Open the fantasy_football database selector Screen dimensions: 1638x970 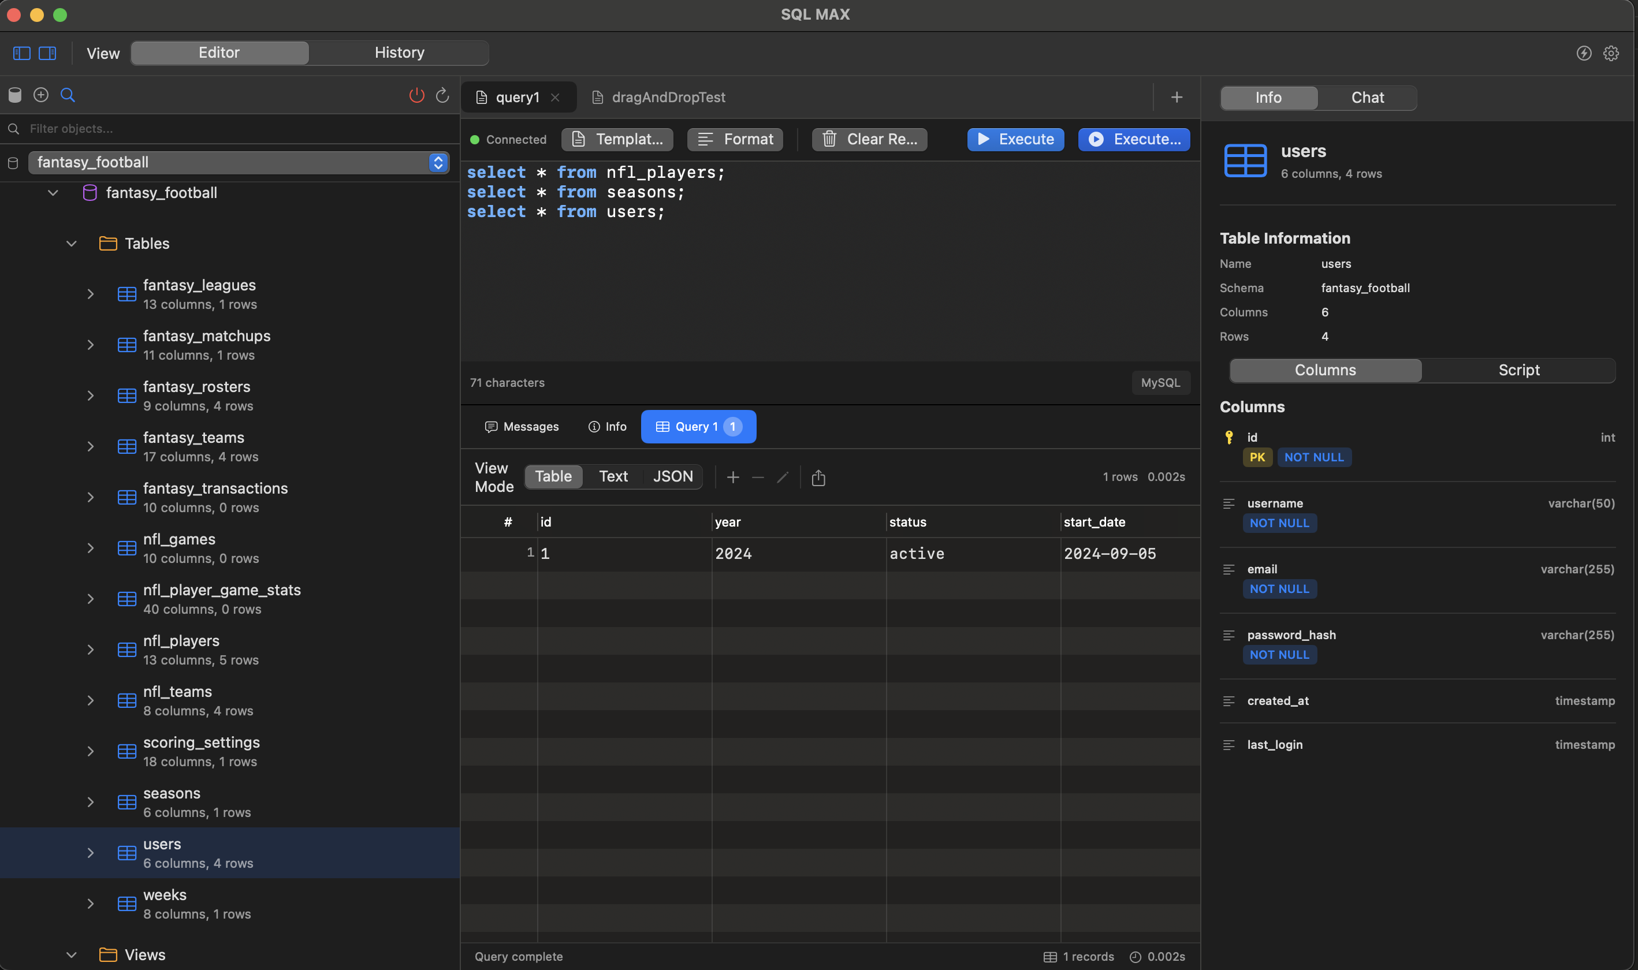point(437,162)
